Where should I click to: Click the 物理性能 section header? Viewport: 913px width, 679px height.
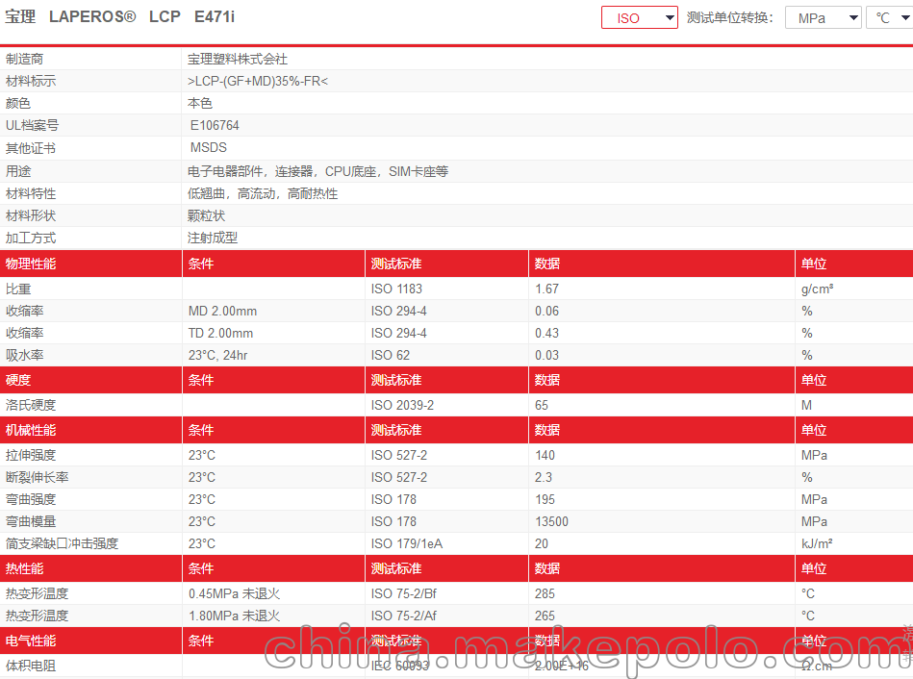pyautogui.click(x=31, y=264)
